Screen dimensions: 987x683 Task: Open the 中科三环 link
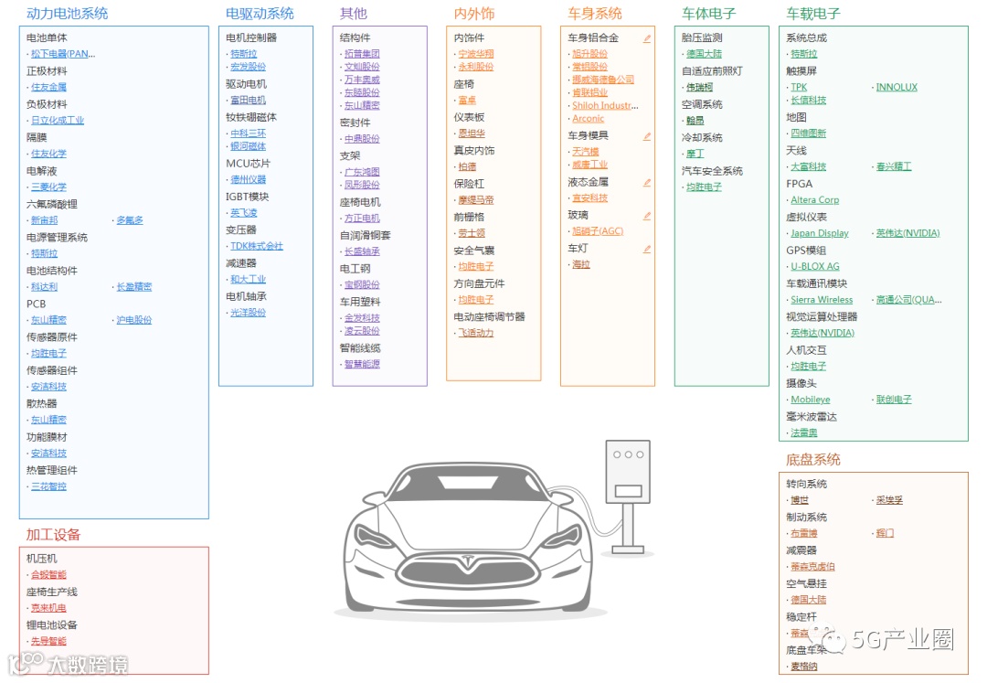tap(248, 133)
